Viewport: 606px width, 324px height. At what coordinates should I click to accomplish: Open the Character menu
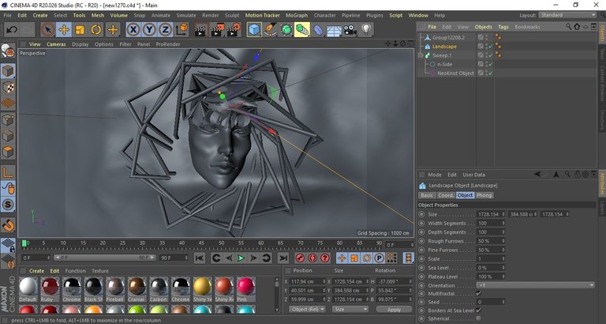[x=324, y=15]
